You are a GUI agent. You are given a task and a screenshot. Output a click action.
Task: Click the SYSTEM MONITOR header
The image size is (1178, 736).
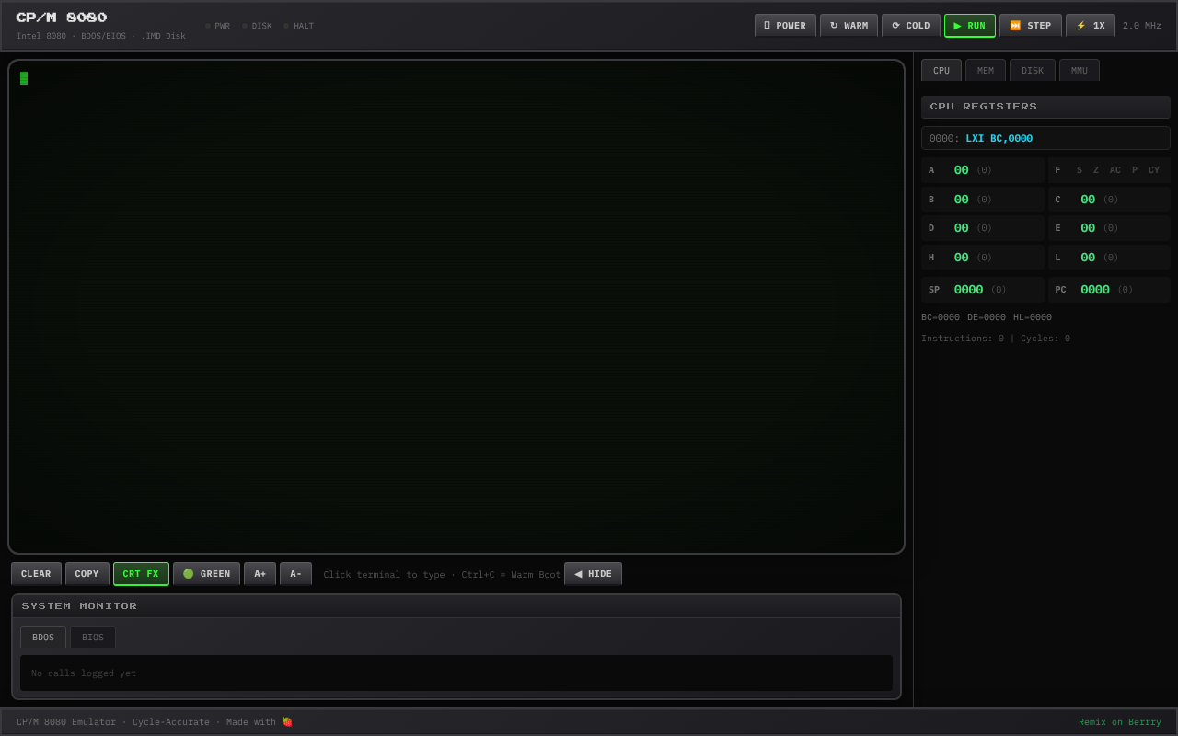456,606
